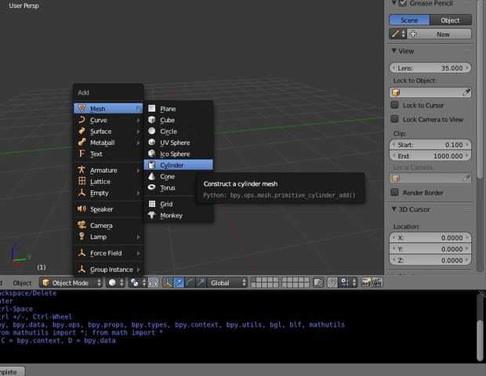The image size is (486, 376).
Task: Add a Text object
Action: (x=108, y=154)
